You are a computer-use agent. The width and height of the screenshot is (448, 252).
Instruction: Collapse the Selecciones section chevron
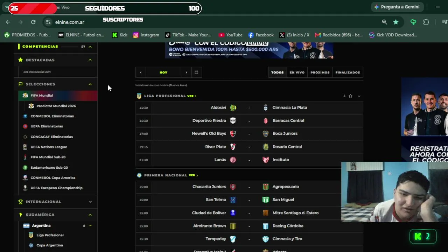(x=90, y=84)
